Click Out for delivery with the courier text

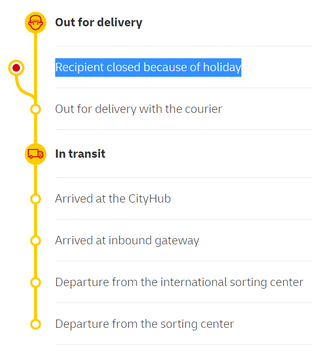tap(138, 109)
